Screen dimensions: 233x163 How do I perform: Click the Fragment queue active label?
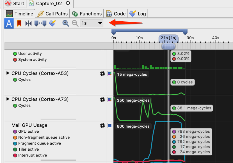(x=40, y=143)
